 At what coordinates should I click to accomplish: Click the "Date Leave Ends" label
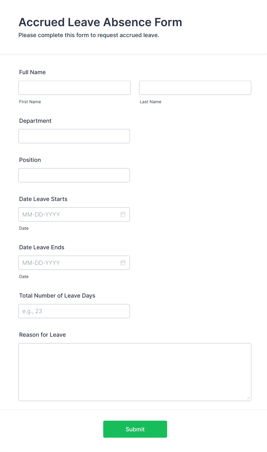(42, 247)
